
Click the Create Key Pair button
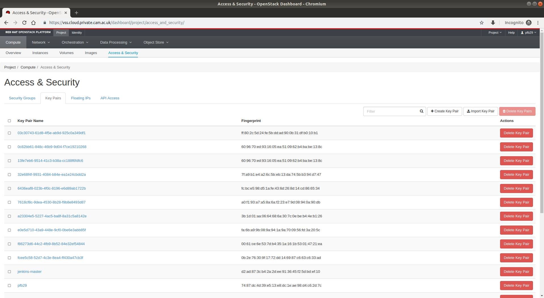[x=445, y=111]
